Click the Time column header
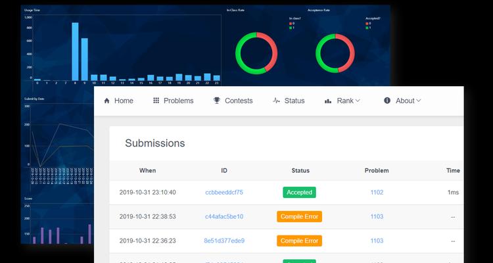 click(x=453, y=170)
